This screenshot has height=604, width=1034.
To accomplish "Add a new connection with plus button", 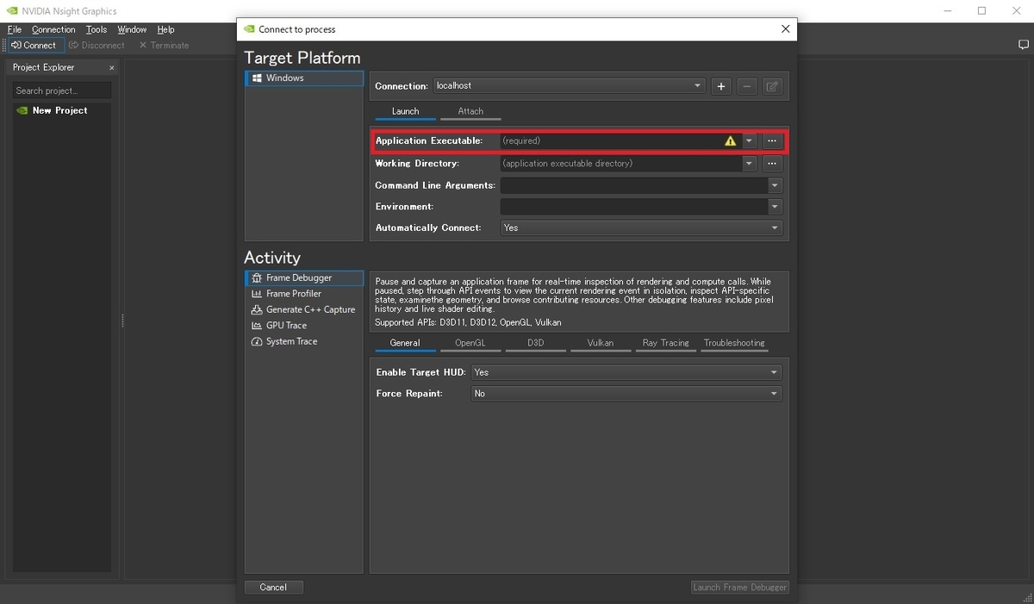I will tap(720, 86).
